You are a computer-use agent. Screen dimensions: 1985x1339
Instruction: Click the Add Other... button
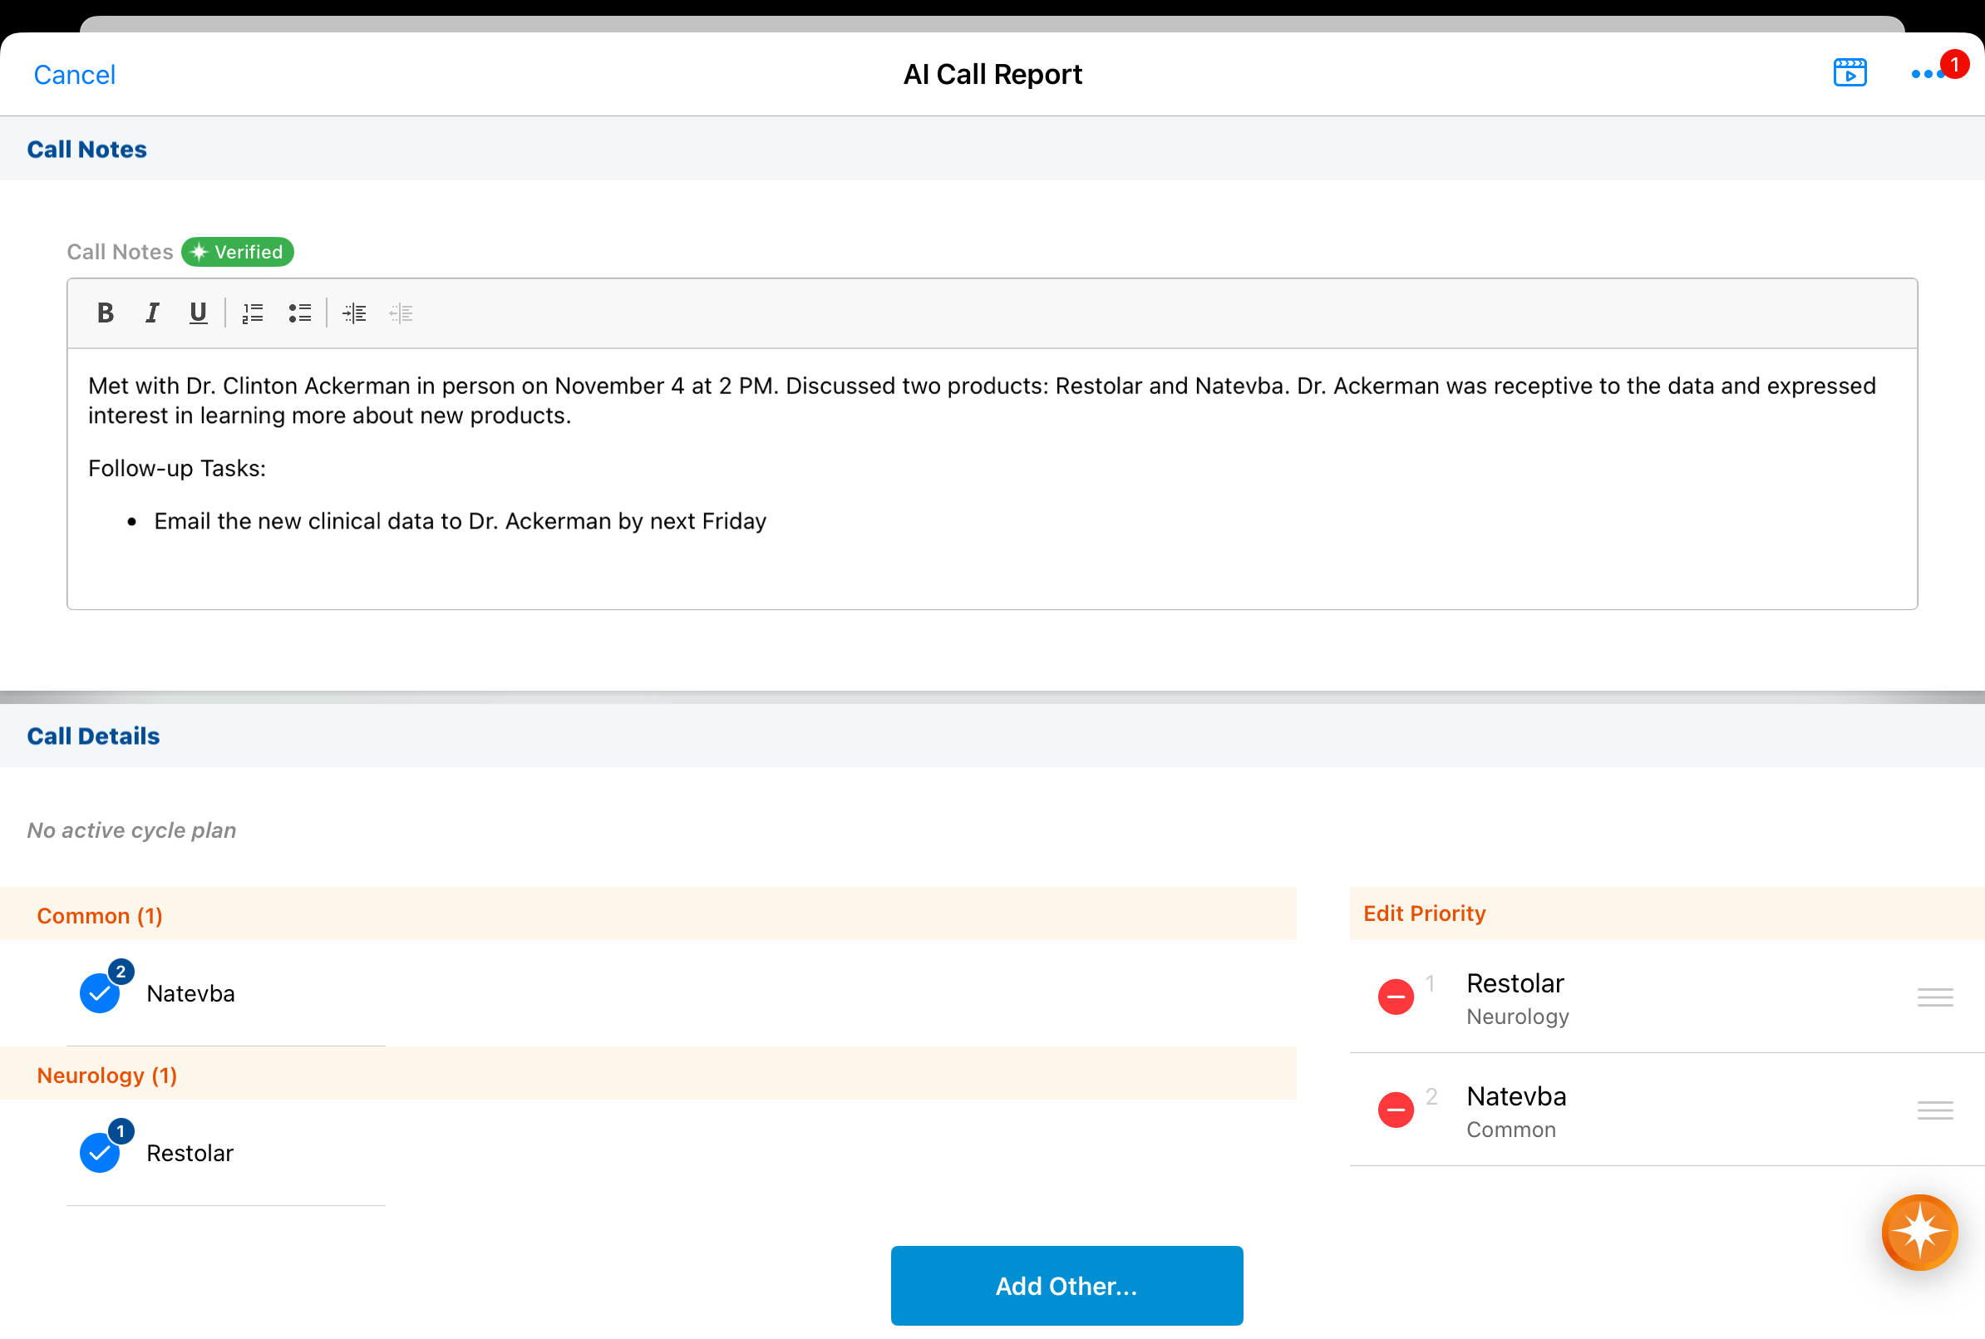pyautogui.click(x=1066, y=1285)
